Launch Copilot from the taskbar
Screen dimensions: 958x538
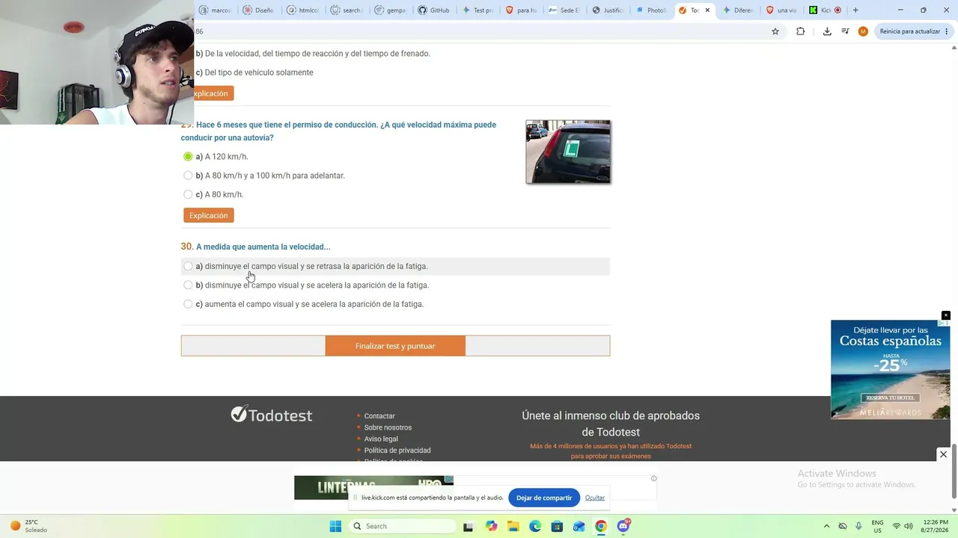click(x=491, y=526)
